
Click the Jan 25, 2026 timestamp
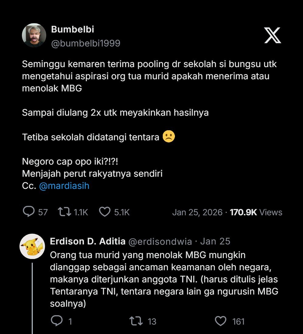pyautogui.click(x=197, y=212)
